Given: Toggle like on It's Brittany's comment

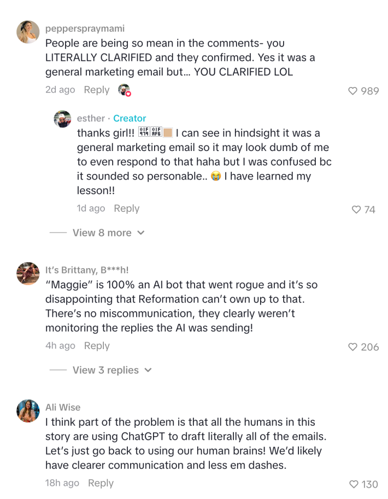Looking at the screenshot, I should 353,346.
